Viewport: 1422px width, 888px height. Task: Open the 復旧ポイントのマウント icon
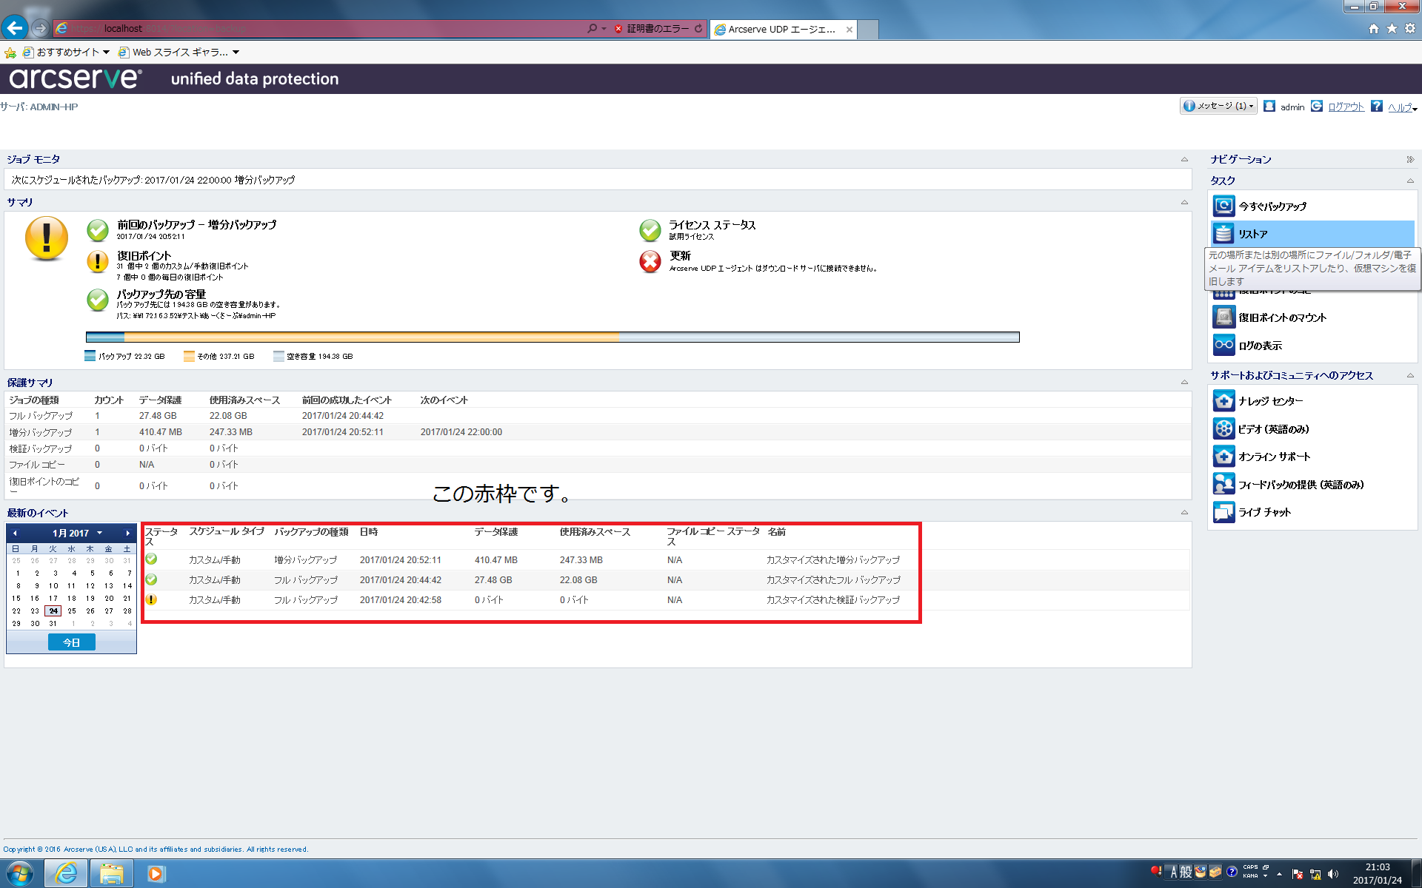(x=1224, y=317)
